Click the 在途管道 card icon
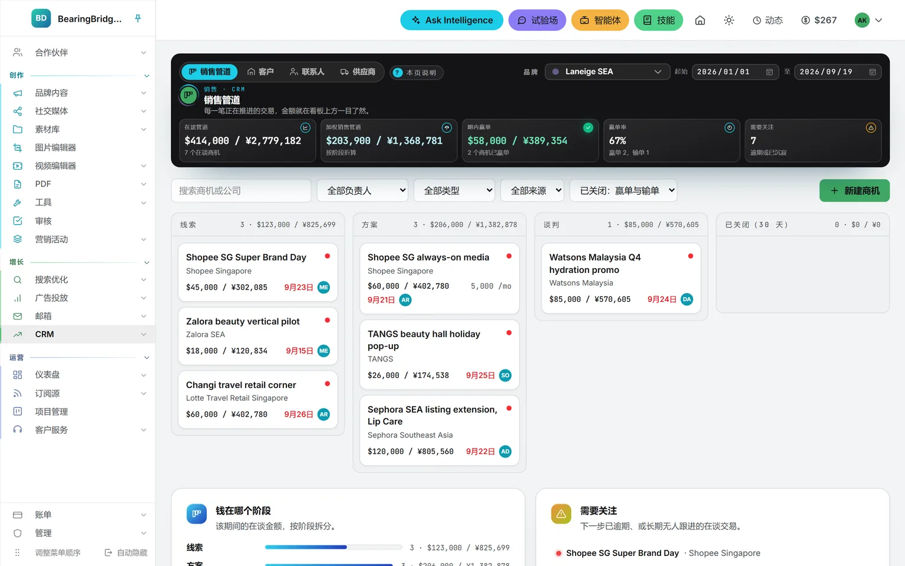Screen dimensions: 905x566 (305, 128)
